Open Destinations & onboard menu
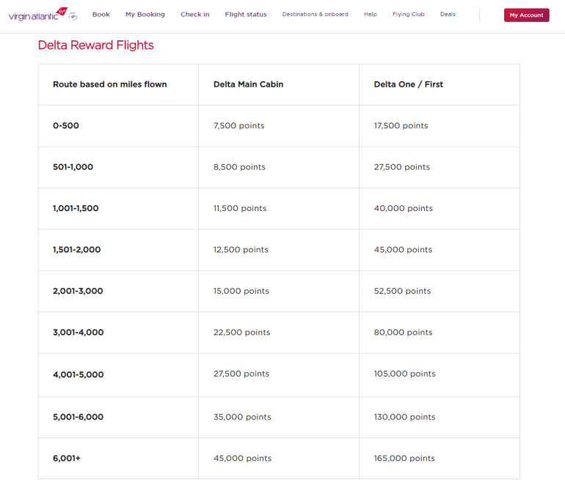565x480 pixels. (315, 15)
